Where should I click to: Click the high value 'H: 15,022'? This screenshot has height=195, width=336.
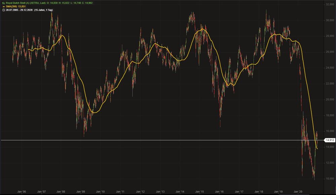[x=64, y=3]
